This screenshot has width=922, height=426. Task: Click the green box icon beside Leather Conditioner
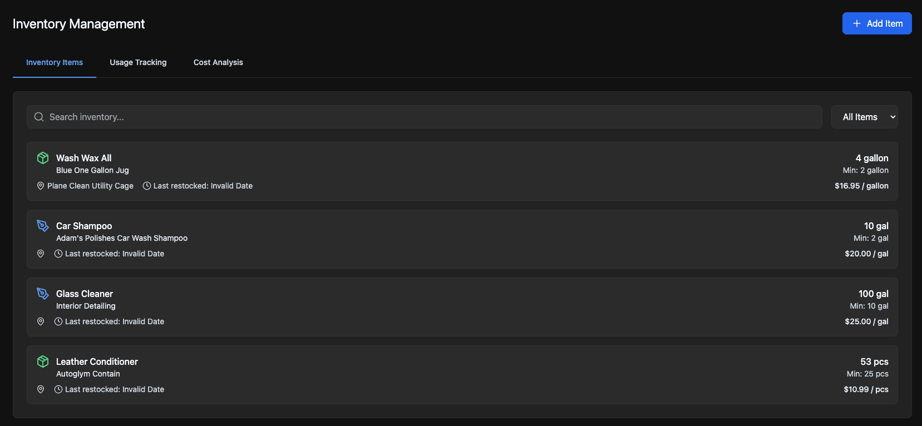click(43, 361)
